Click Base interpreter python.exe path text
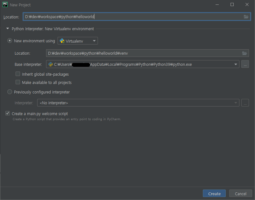255x200 pixels. point(123,65)
